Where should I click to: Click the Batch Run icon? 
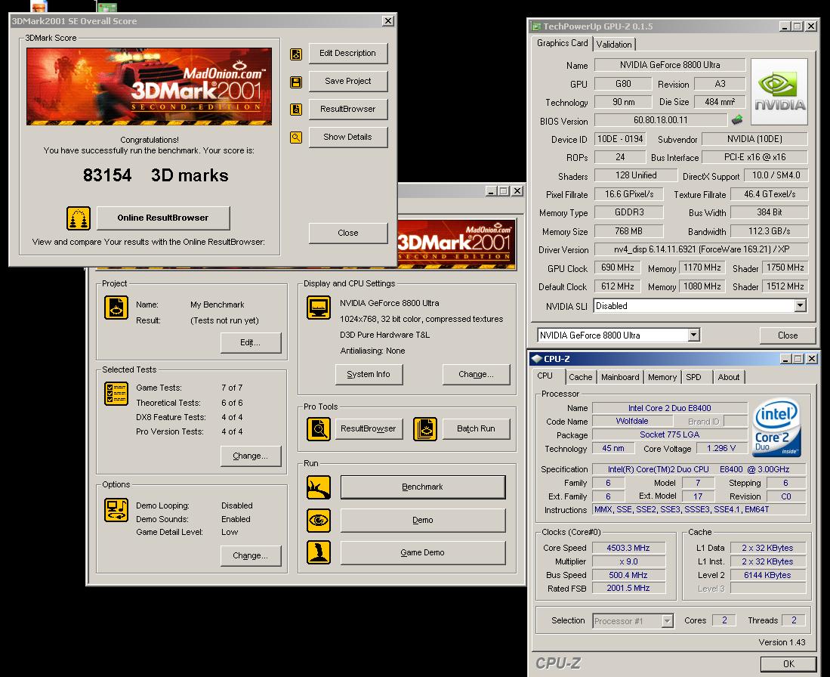pyautogui.click(x=425, y=429)
